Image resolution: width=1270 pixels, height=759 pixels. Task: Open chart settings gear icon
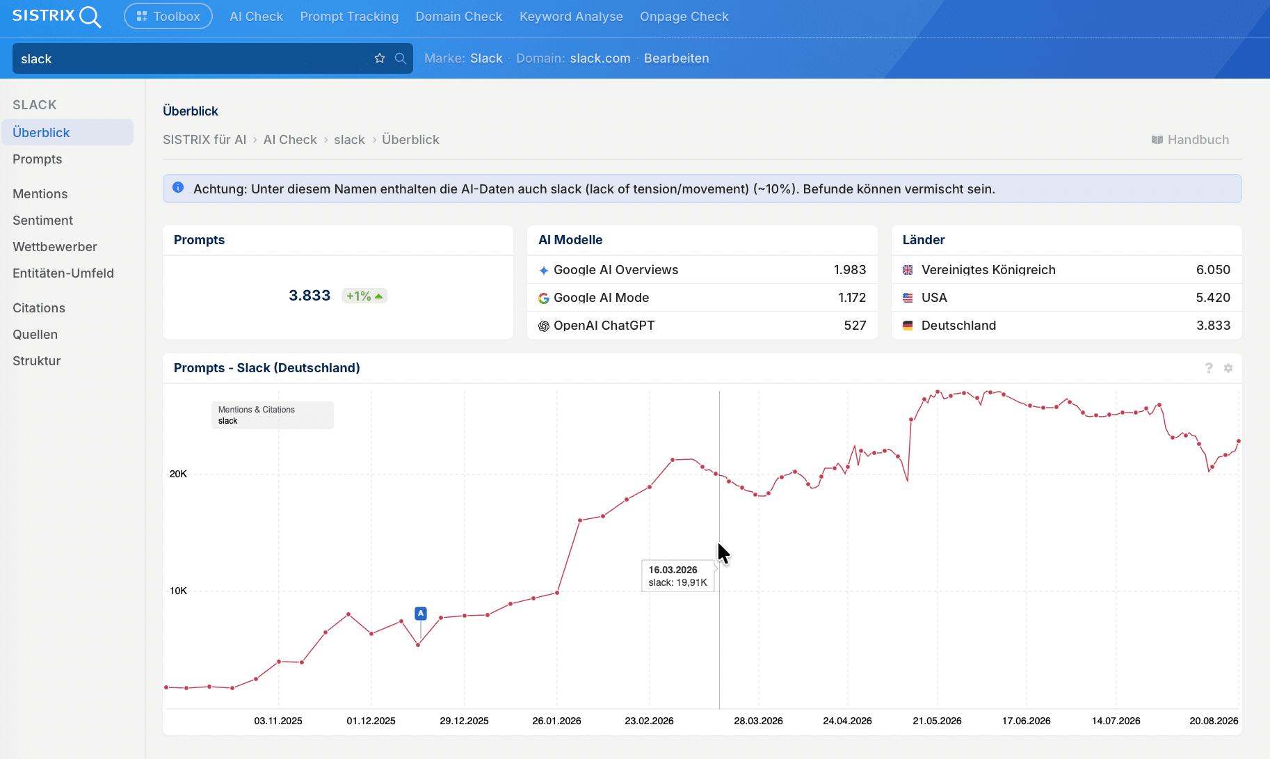(1228, 368)
